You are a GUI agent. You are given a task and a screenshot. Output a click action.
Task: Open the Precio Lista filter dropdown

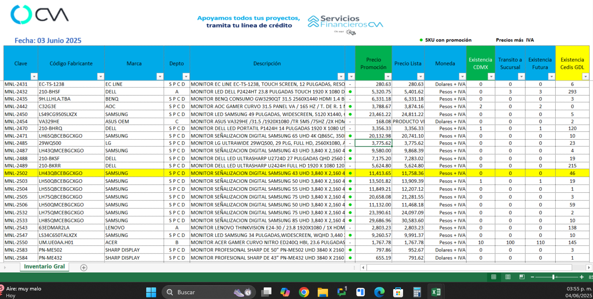(x=420, y=77)
